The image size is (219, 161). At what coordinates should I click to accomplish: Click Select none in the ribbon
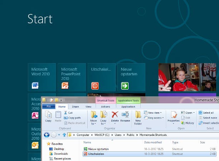(208, 118)
